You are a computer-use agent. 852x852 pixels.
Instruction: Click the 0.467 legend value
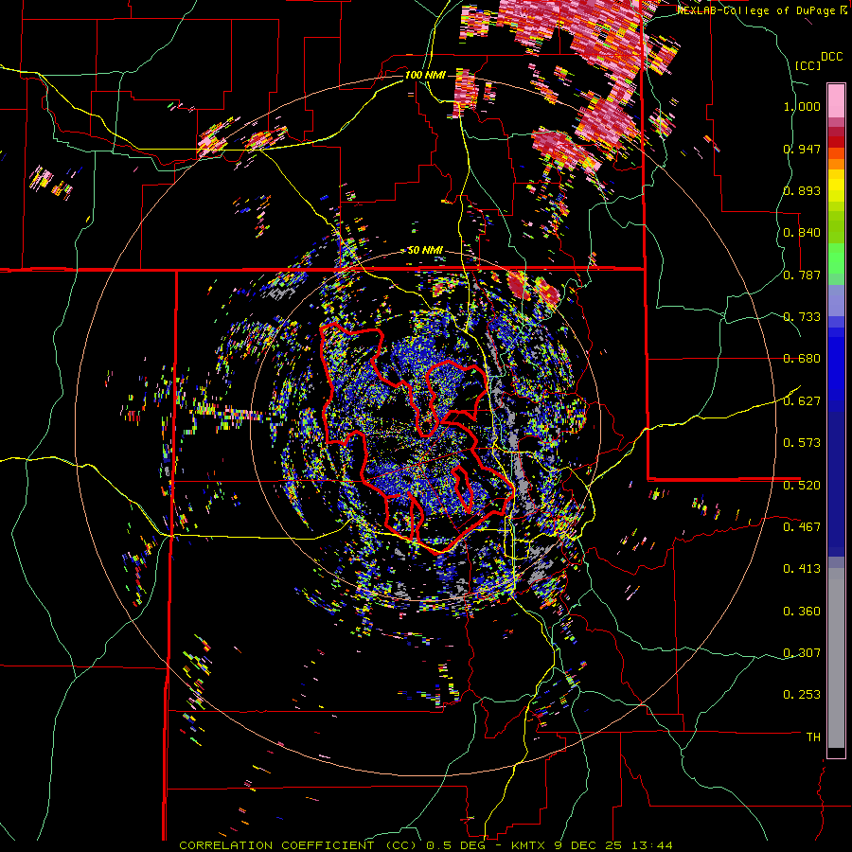click(x=802, y=527)
